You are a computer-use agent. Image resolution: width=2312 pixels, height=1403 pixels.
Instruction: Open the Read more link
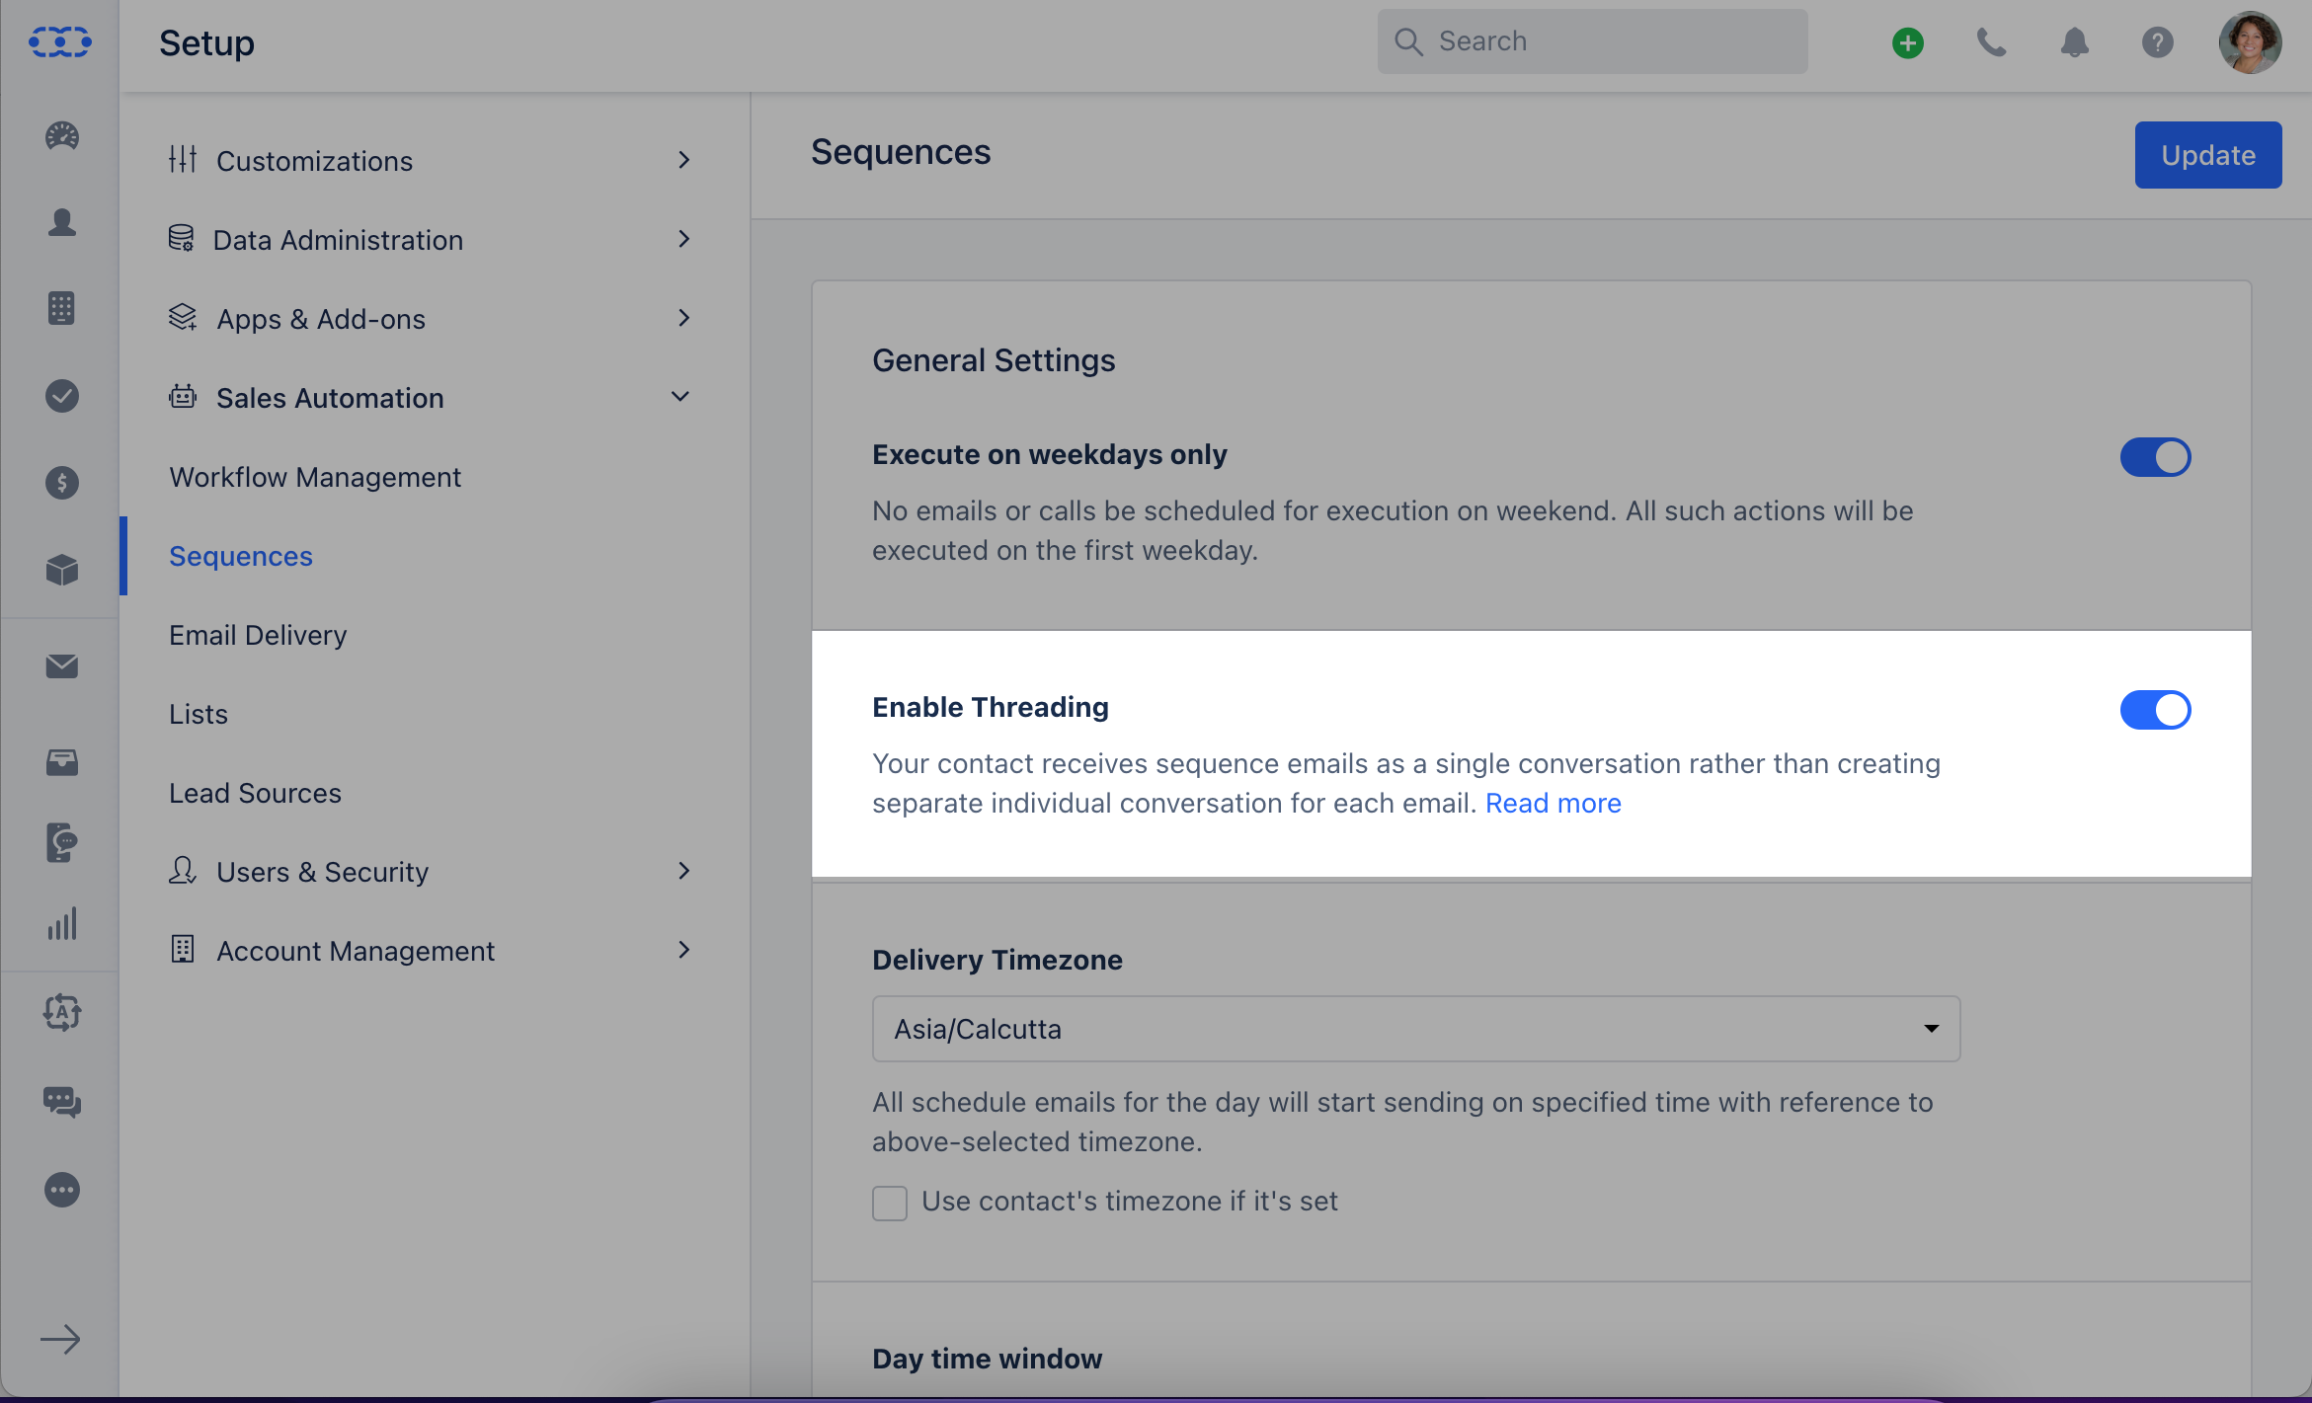click(x=1553, y=803)
